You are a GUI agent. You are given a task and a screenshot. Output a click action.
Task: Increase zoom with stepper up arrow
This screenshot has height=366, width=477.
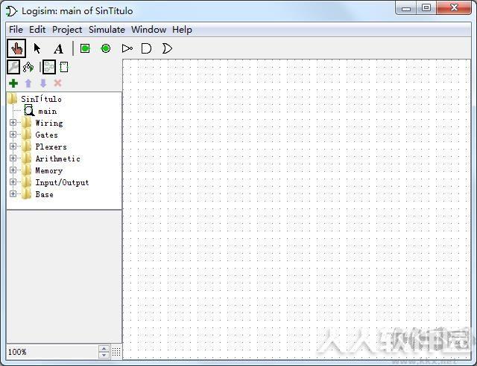104,349
